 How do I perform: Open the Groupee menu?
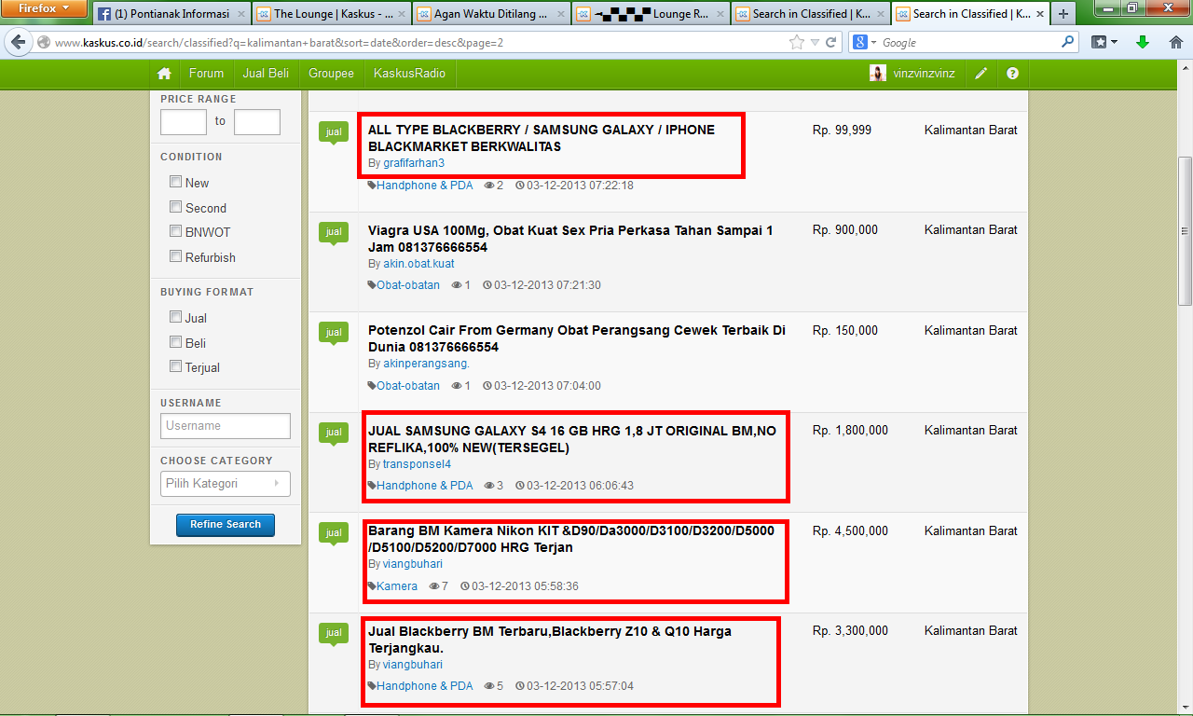click(x=331, y=74)
